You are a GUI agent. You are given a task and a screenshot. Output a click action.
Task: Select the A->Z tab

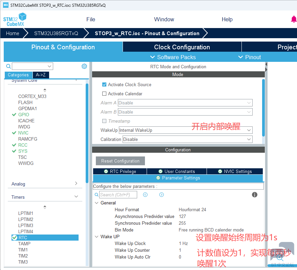(x=41, y=75)
